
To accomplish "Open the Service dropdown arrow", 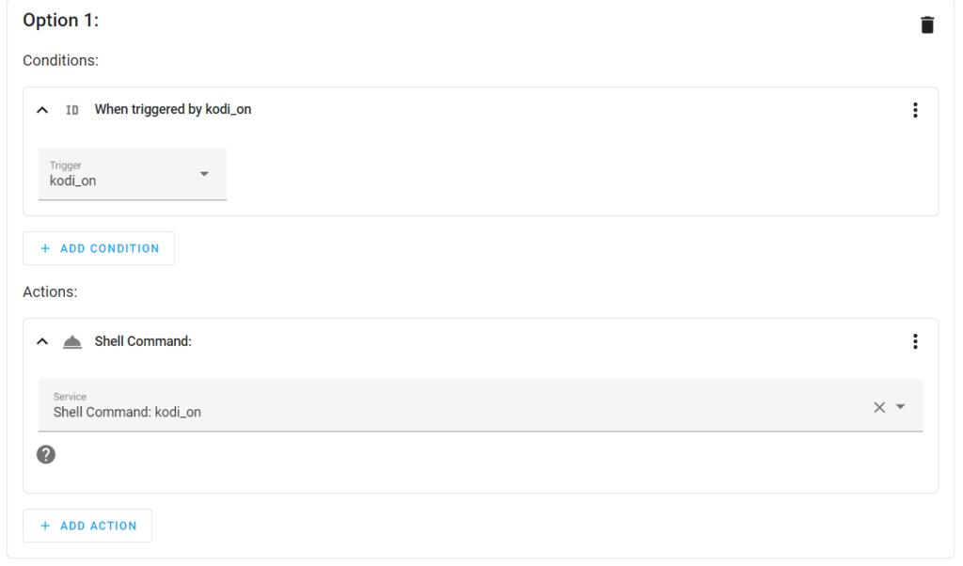I will pos(900,407).
